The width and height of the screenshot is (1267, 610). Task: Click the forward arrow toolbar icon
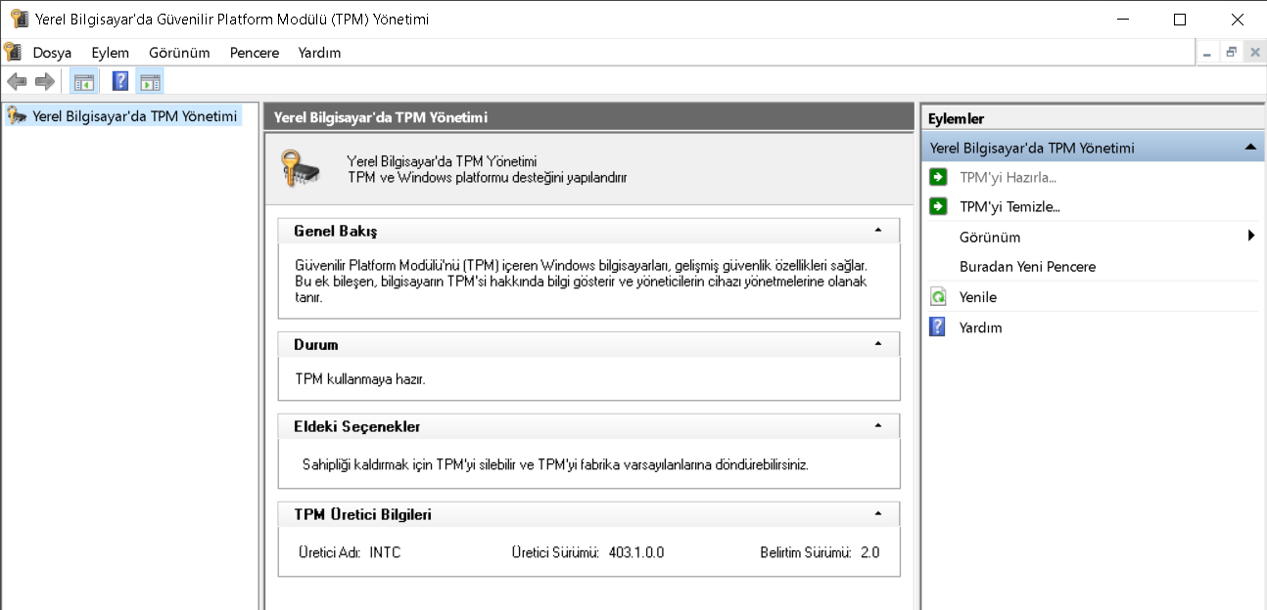pyautogui.click(x=44, y=81)
